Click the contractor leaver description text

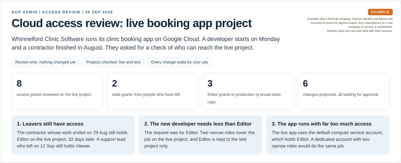coord(72,139)
